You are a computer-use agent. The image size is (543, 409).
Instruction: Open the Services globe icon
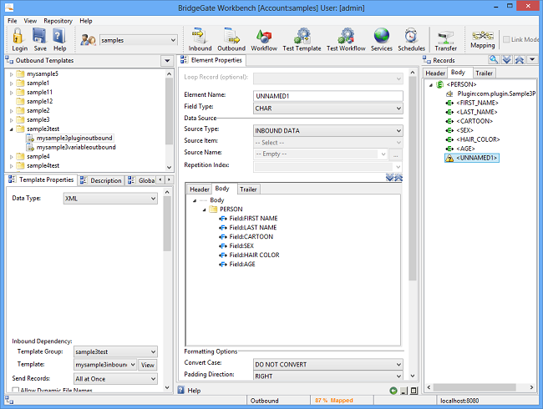coord(382,39)
